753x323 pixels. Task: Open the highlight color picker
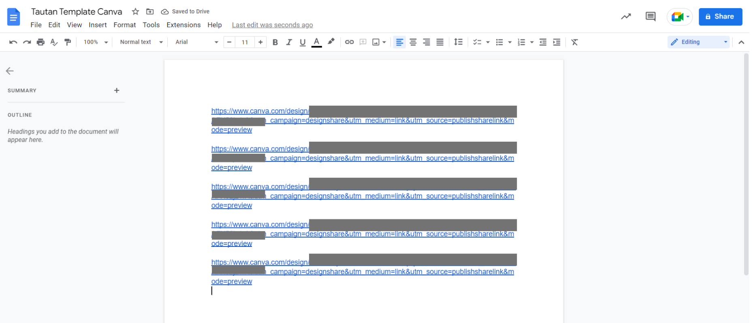pyautogui.click(x=331, y=42)
